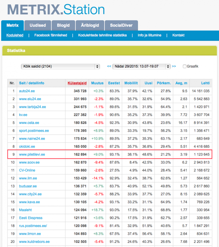
Task: Open okidoki.ee site details
Action: (x=27, y=147)
